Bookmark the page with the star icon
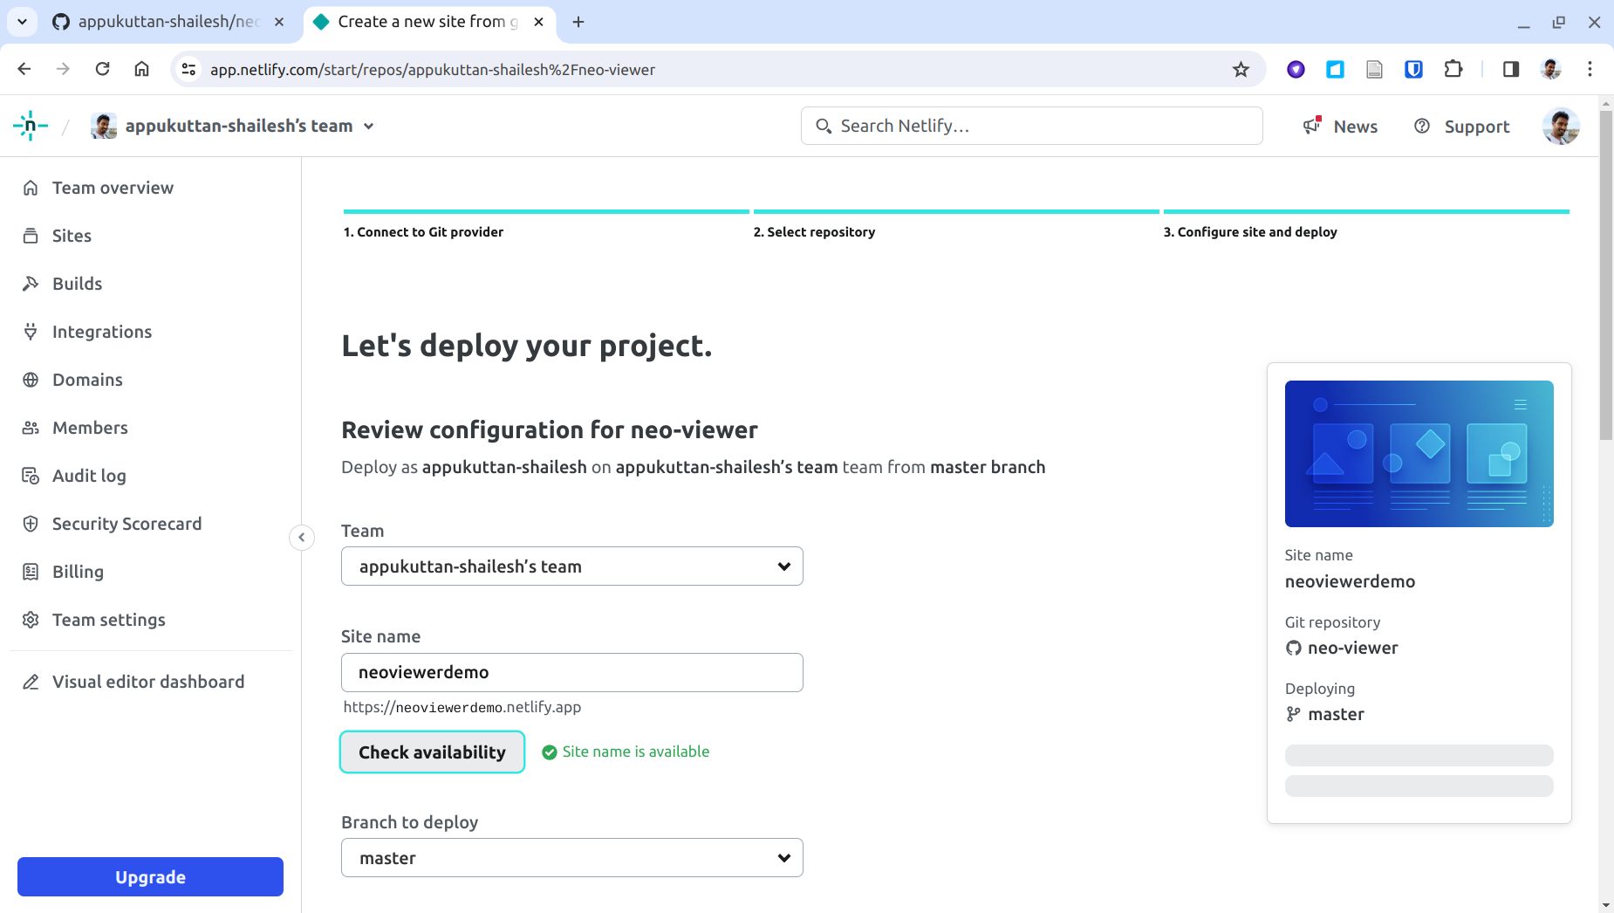Image resolution: width=1614 pixels, height=913 pixels. click(1241, 69)
